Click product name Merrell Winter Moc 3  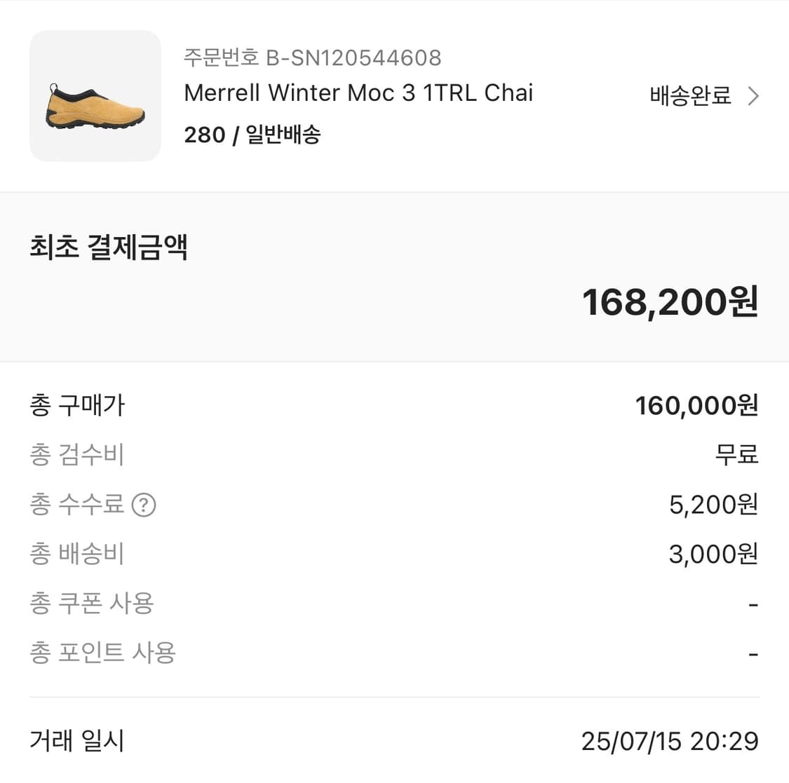pyautogui.click(x=358, y=93)
